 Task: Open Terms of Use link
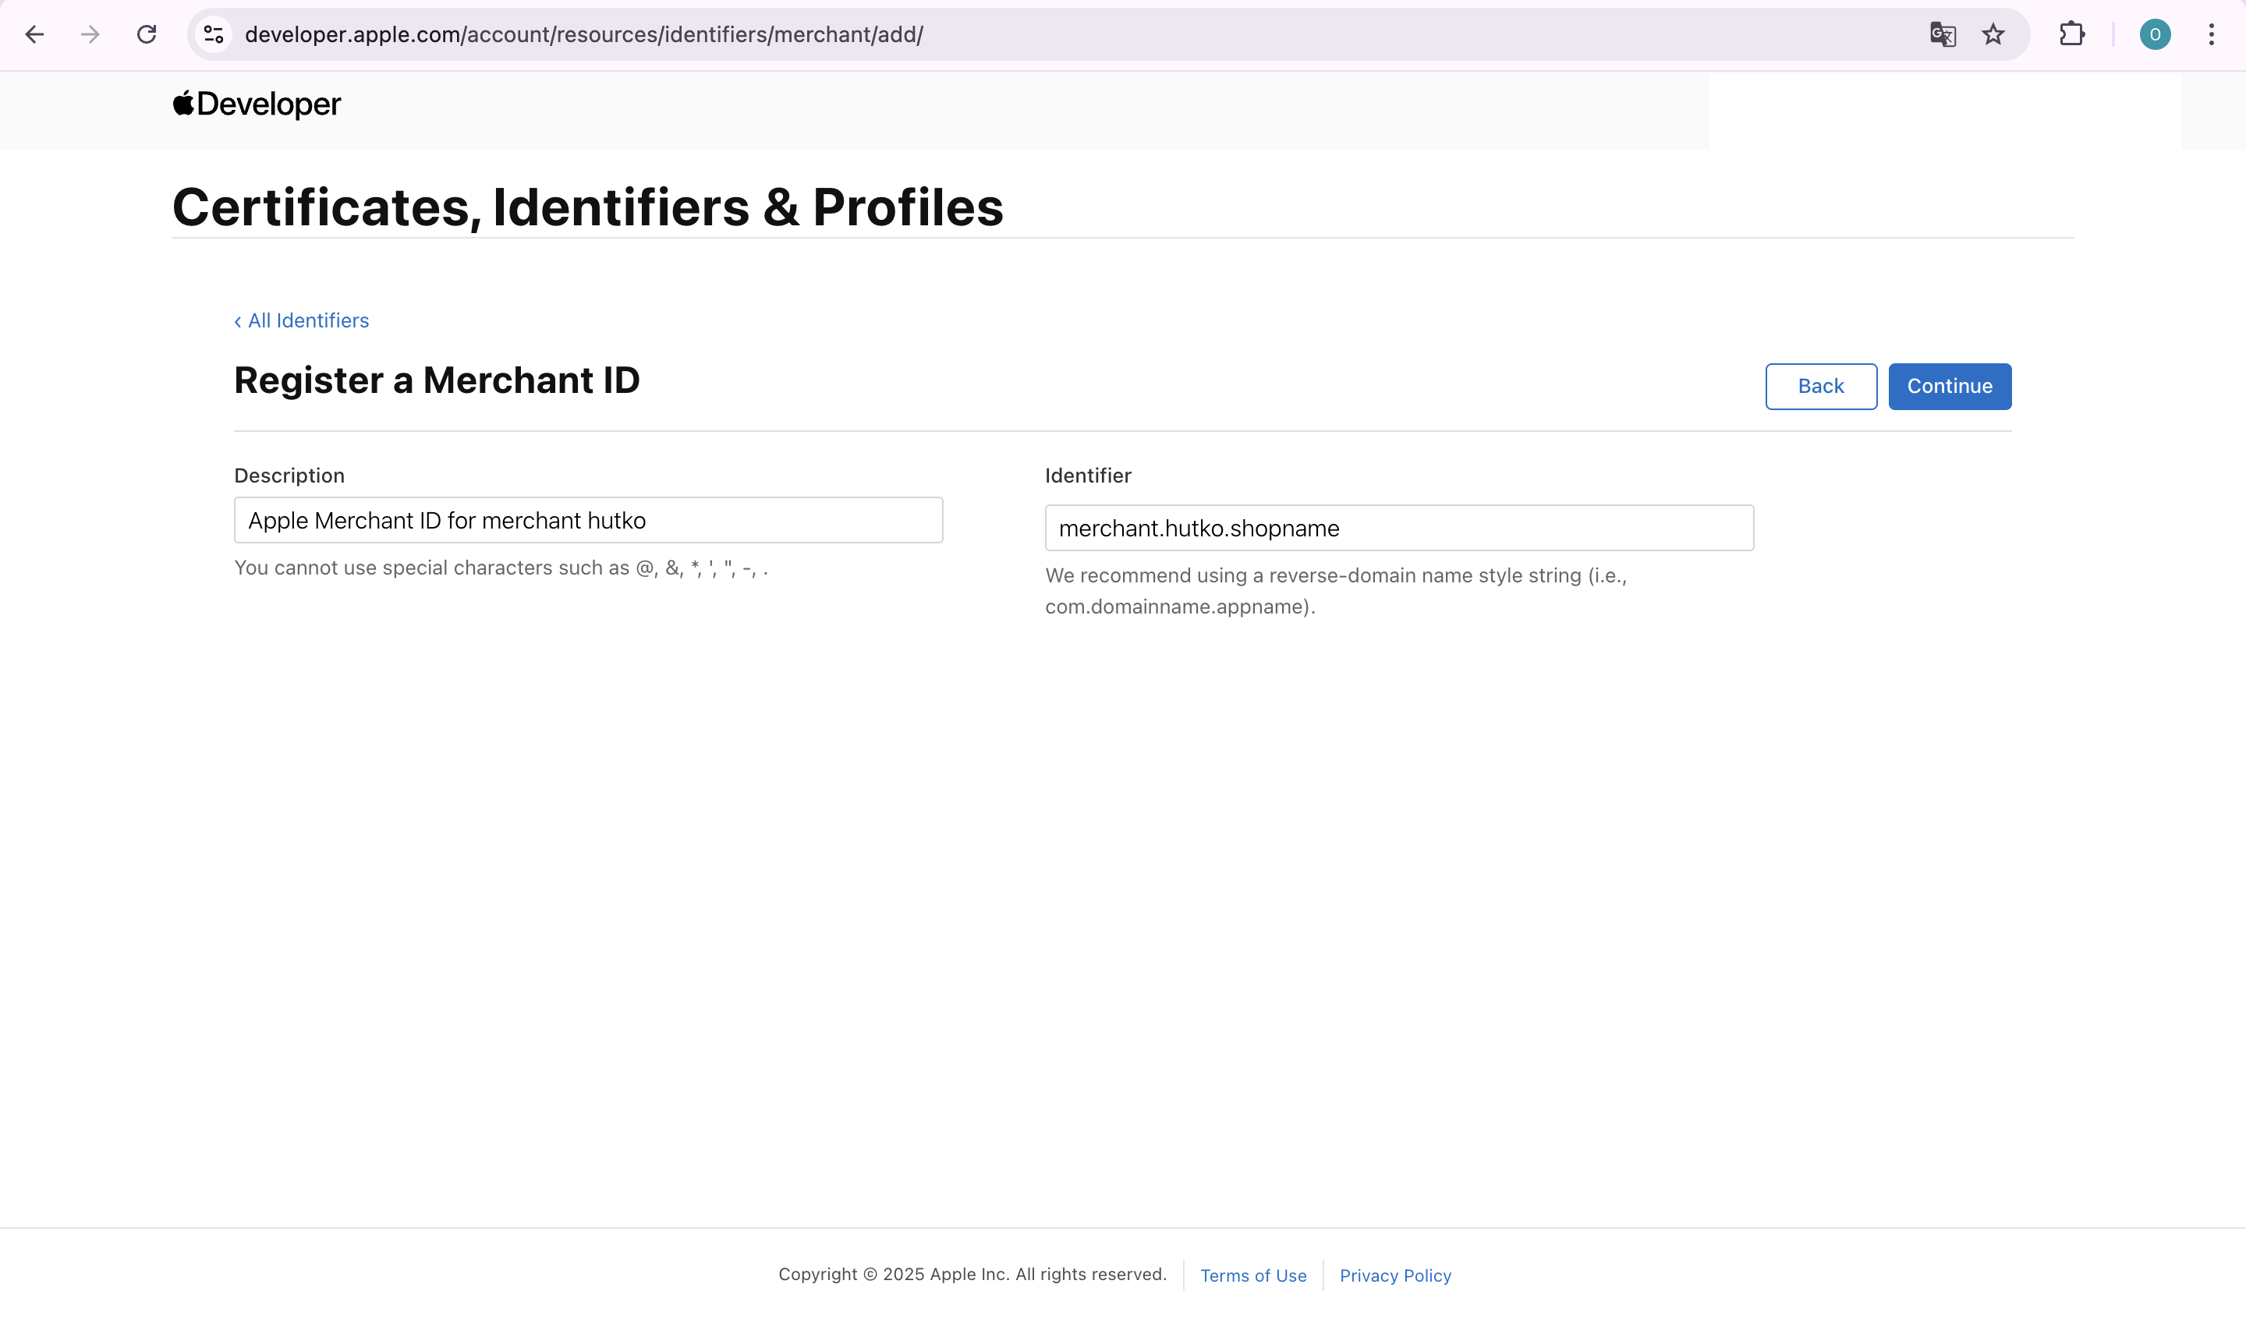click(1253, 1275)
